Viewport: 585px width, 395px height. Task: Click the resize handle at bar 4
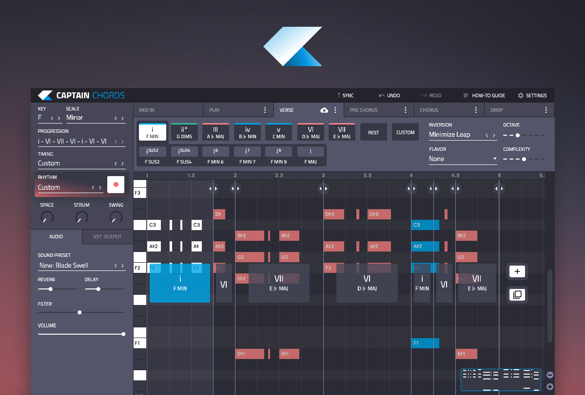point(411,188)
